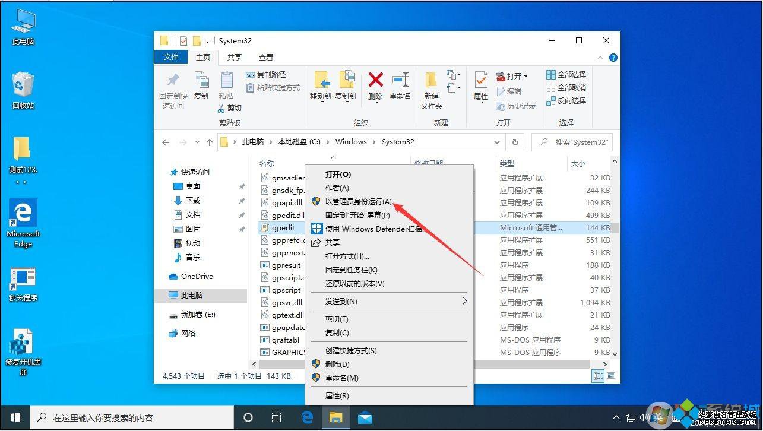Go up one folder level
This screenshot has height=431, width=763.
click(x=209, y=142)
